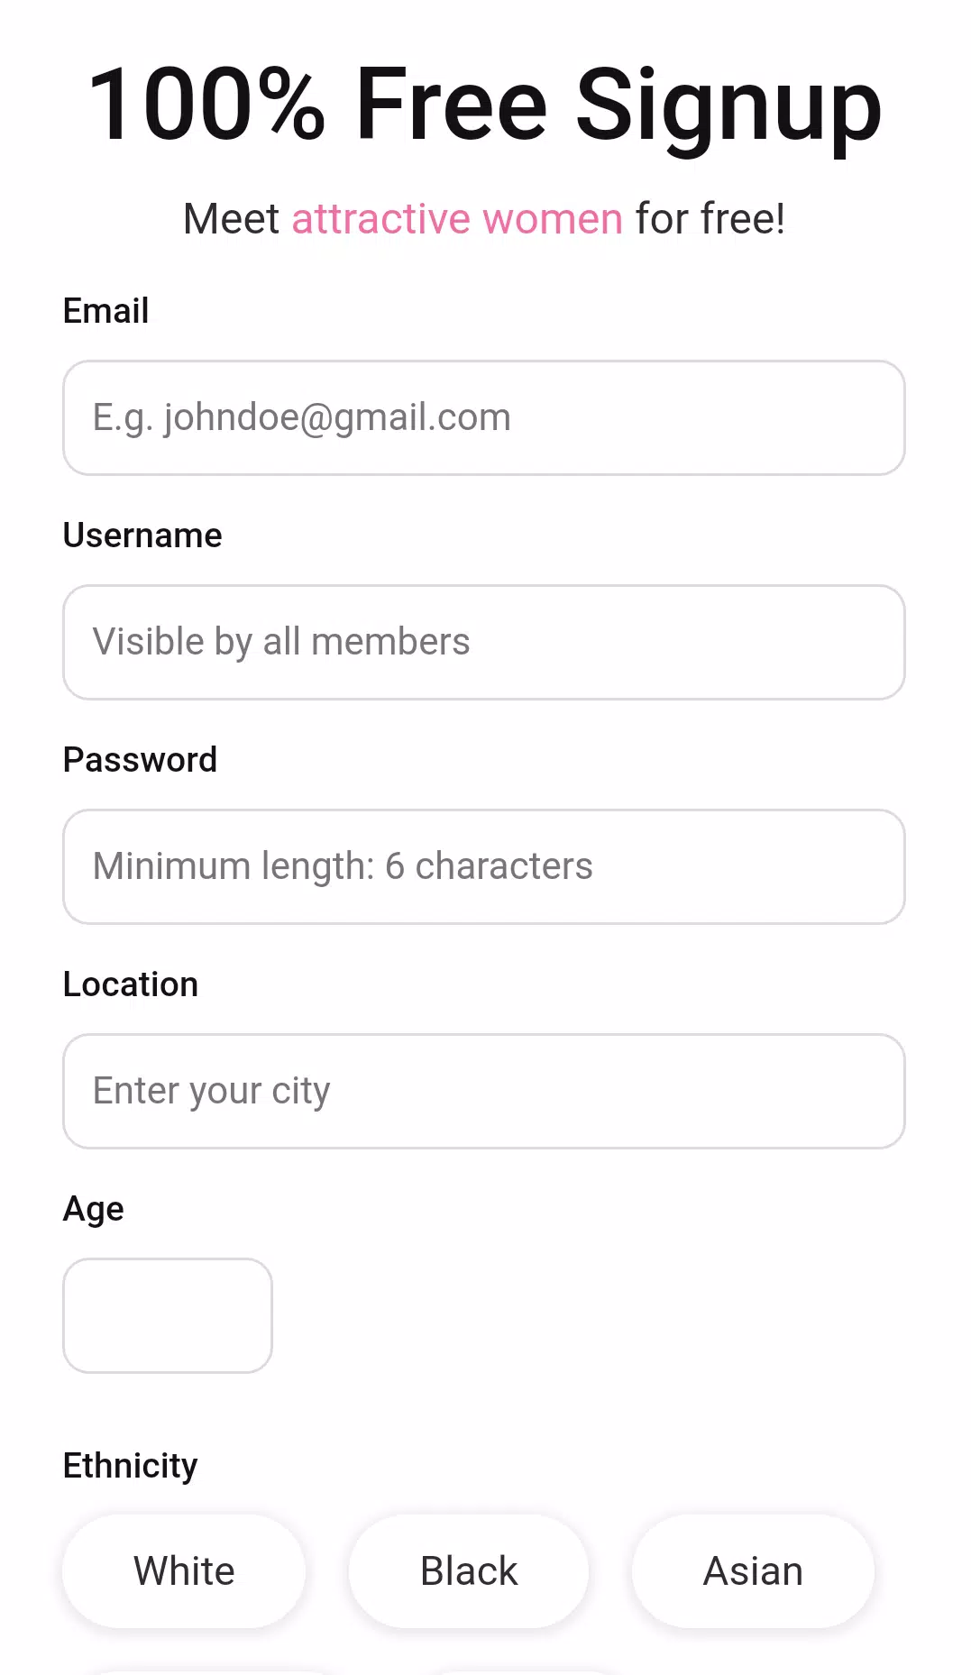Screen dimensions: 971x1675
Task: Choose the Black ethnicity option
Action: (x=469, y=1571)
